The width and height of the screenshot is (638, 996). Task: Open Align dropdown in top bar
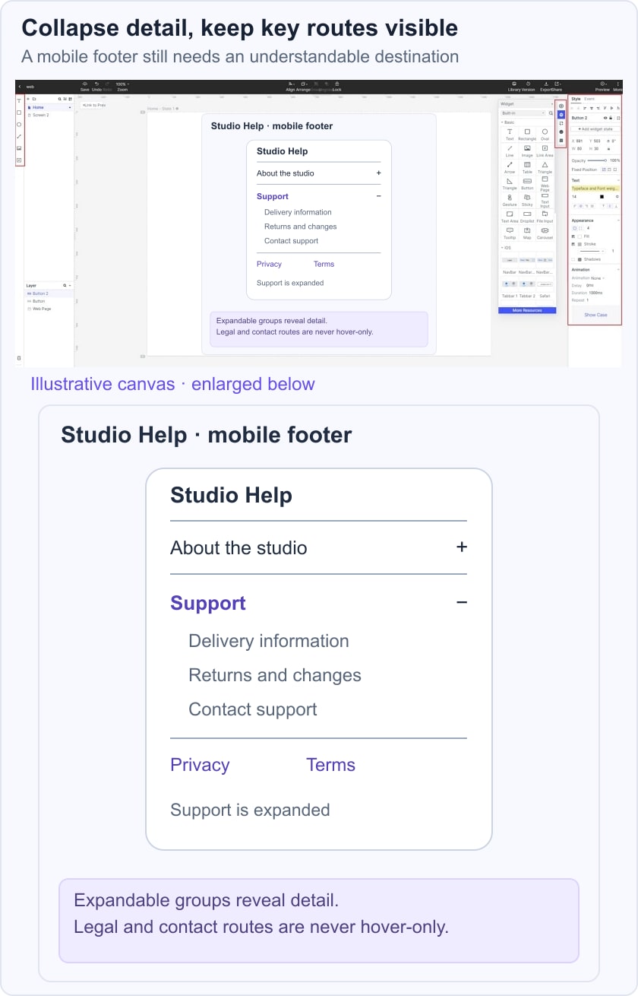pos(290,86)
